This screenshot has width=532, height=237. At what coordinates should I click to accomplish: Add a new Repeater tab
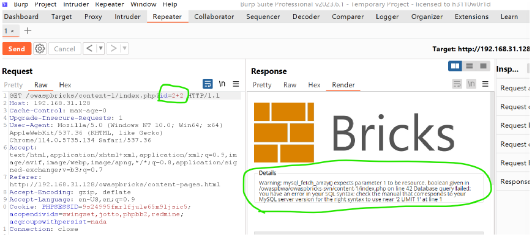28,31
